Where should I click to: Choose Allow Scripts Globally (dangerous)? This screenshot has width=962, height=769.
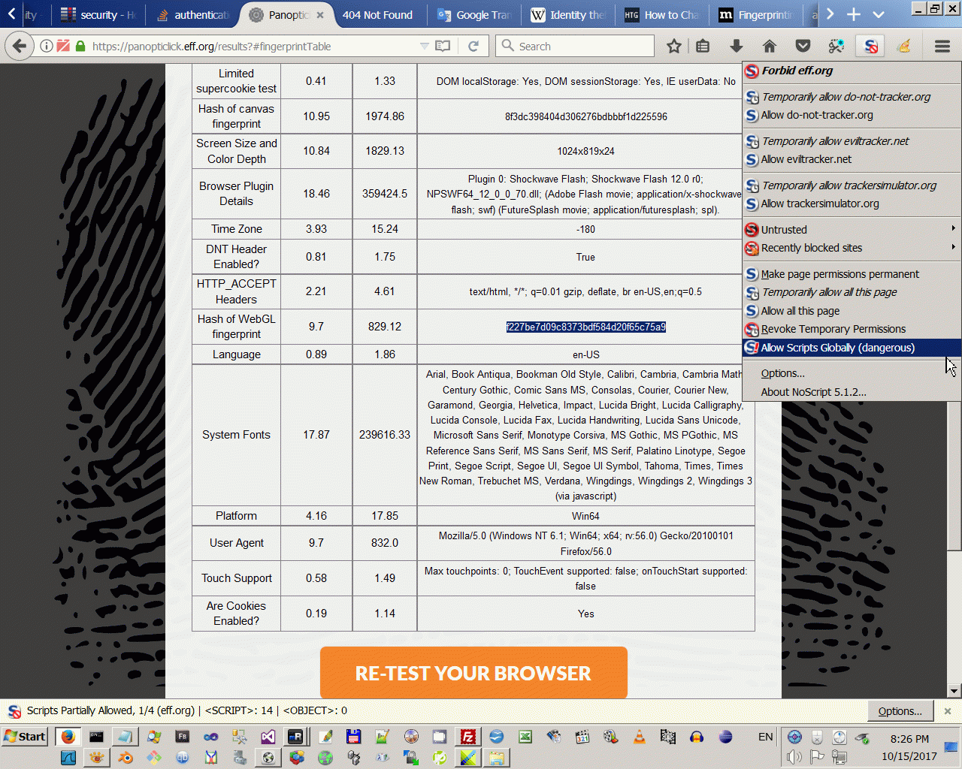[852, 348]
